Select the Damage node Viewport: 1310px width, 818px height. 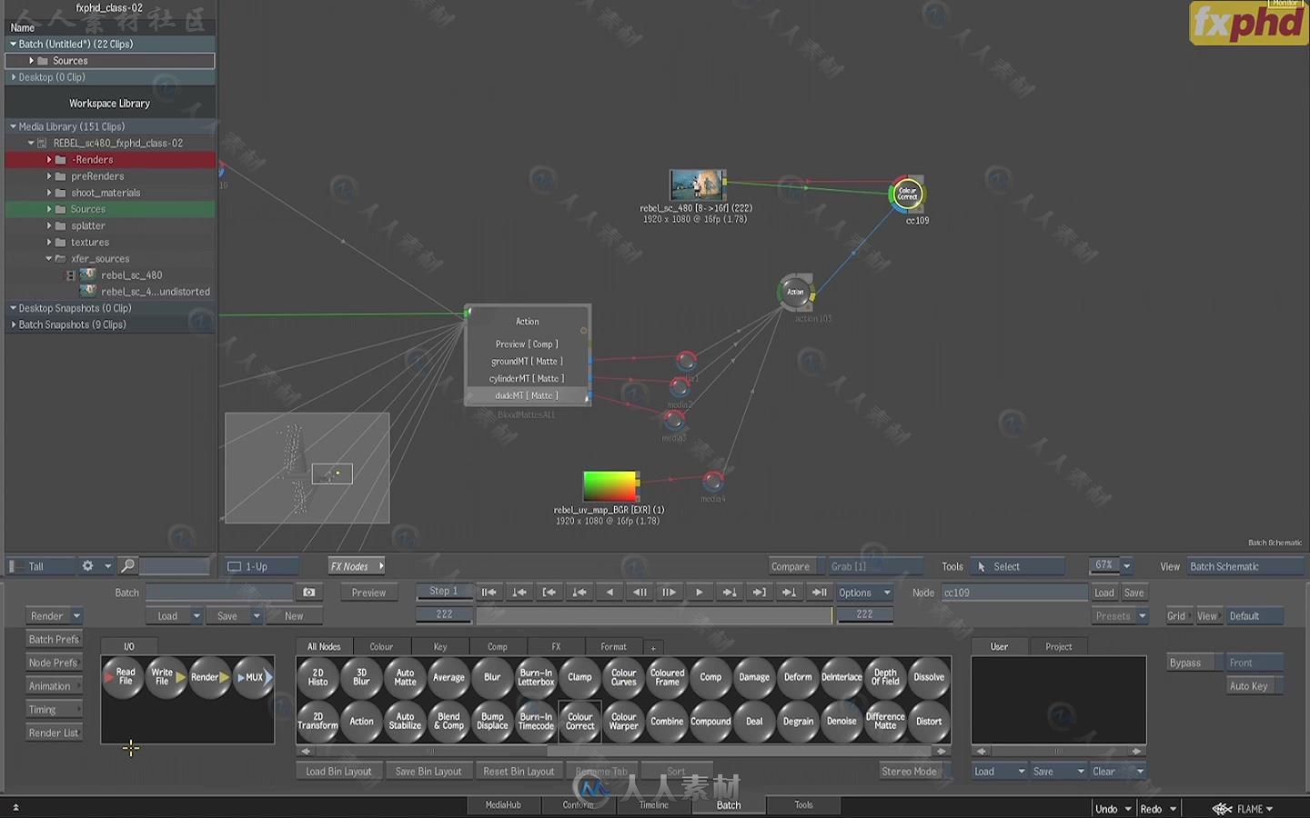(754, 677)
